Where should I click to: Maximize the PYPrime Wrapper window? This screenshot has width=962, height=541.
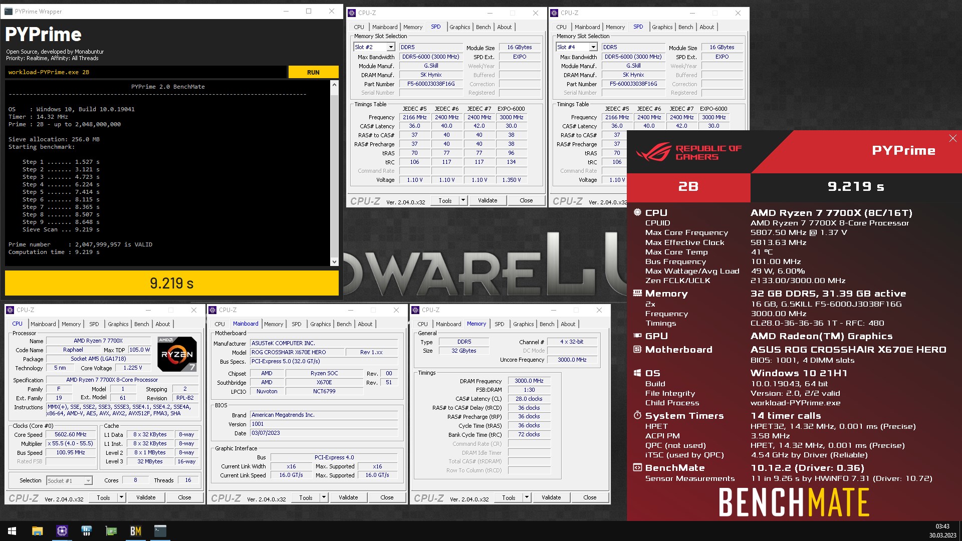pyautogui.click(x=309, y=11)
